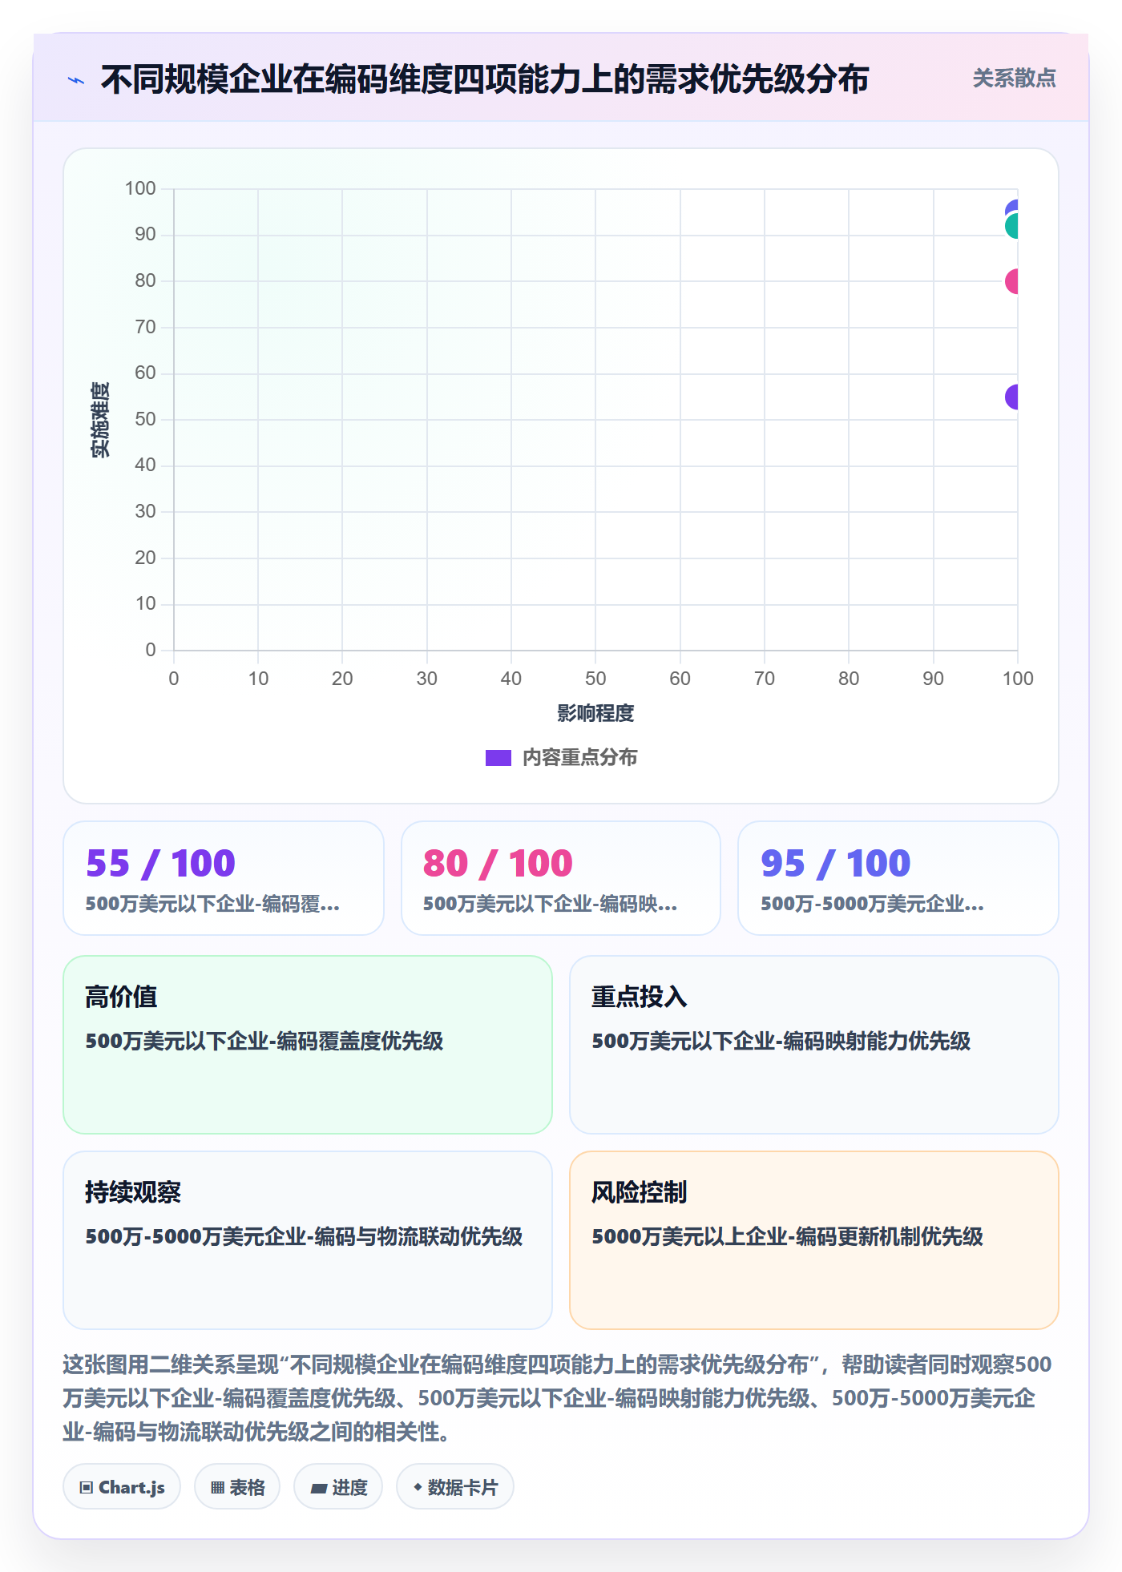Click the Chart.js tag
Screen dimensions: 1122x1572
click(122, 1487)
